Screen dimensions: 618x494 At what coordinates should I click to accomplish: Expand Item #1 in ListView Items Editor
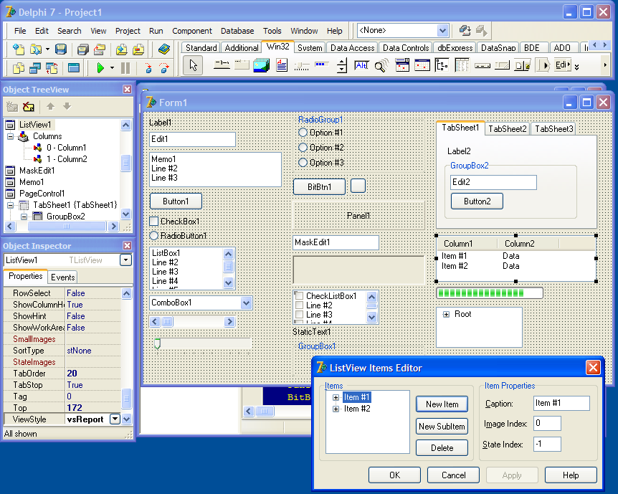[x=336, y=397]
